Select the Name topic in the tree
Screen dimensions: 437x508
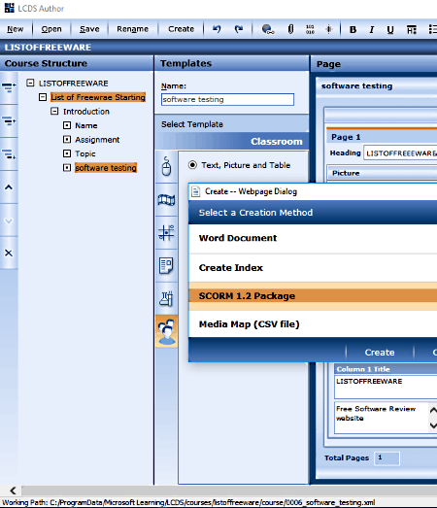point(86,125)
